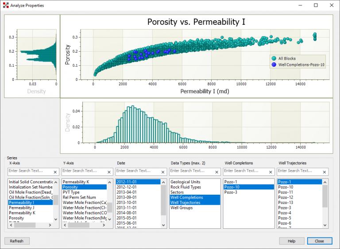Clear the X-Axis search box
The width and height of the screenshot is (340, 249).
55,172
